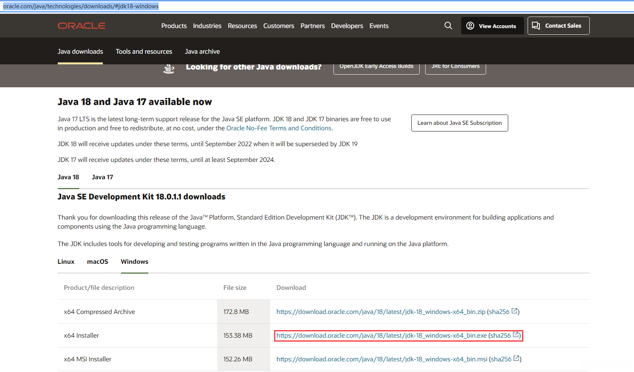Click the "x64 MSI Installer" cell
The width and height of the screenshot is (634, 372).
click(x=88, y=359)
